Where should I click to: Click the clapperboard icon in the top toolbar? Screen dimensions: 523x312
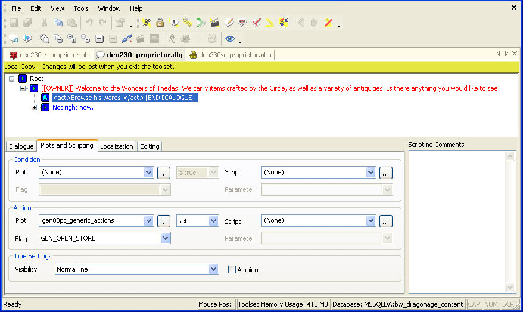[x=215, y=23]
